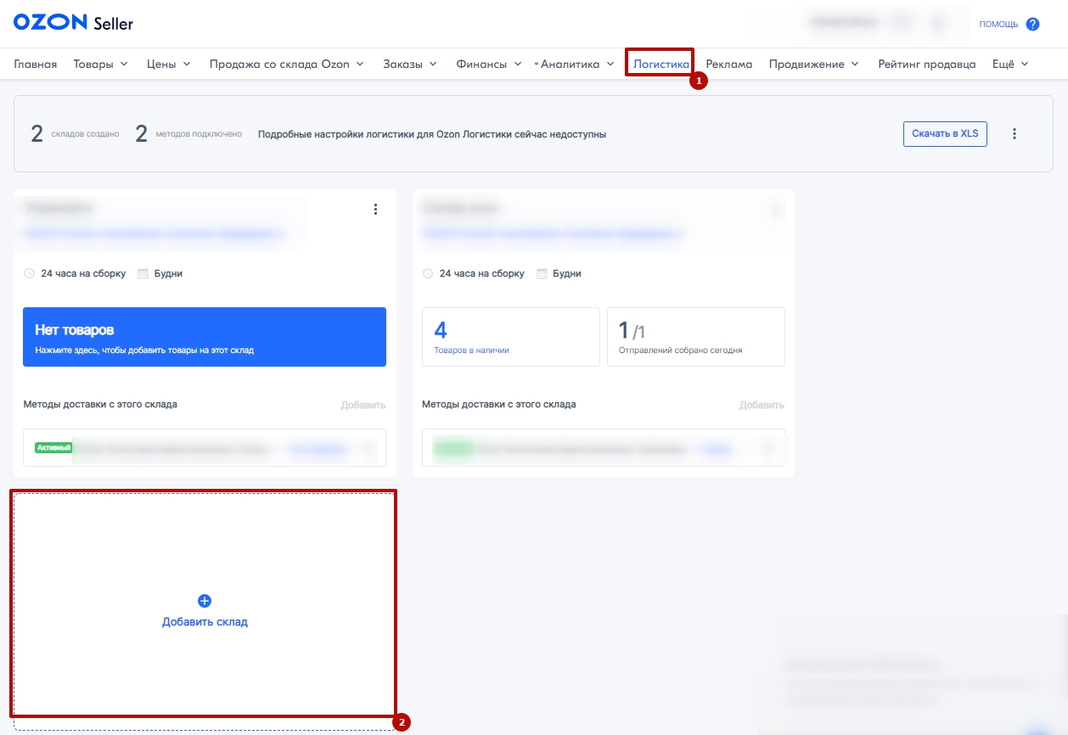Screen dimensions: 1068x735
Task: Expand the Аналитика dropdown menu
Action: tap(576, 64)
